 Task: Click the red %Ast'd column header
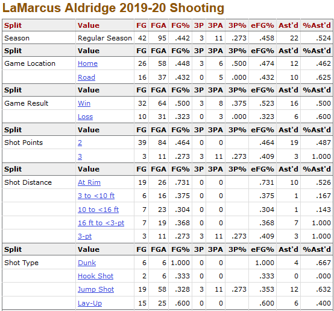coord(317,25)
